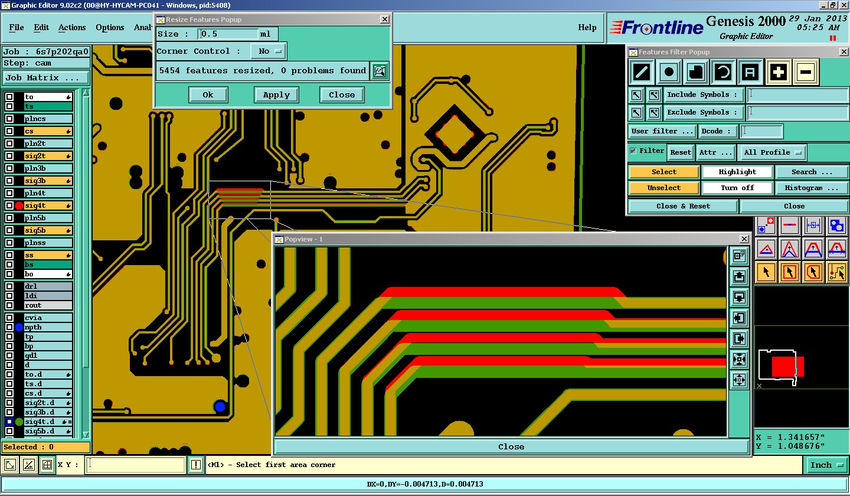Click red color dot of sig4t layer
This screenshot has height=496, width=850.
click(19, 205)
